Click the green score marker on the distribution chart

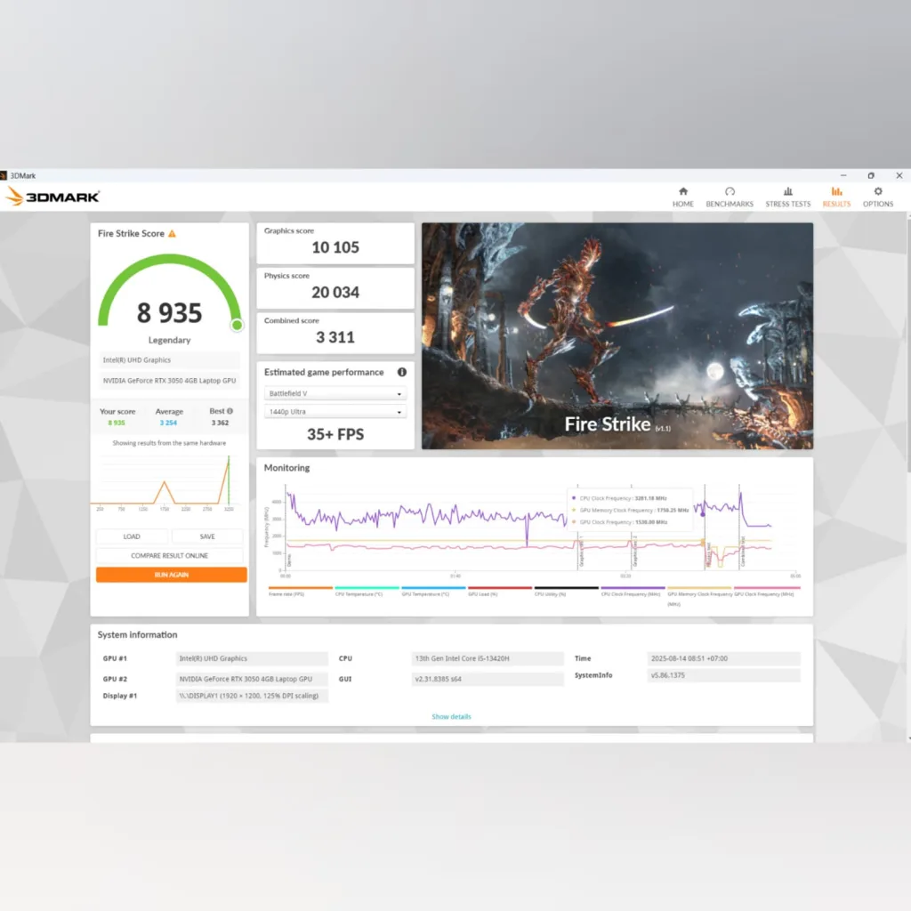tap(229, 480)
